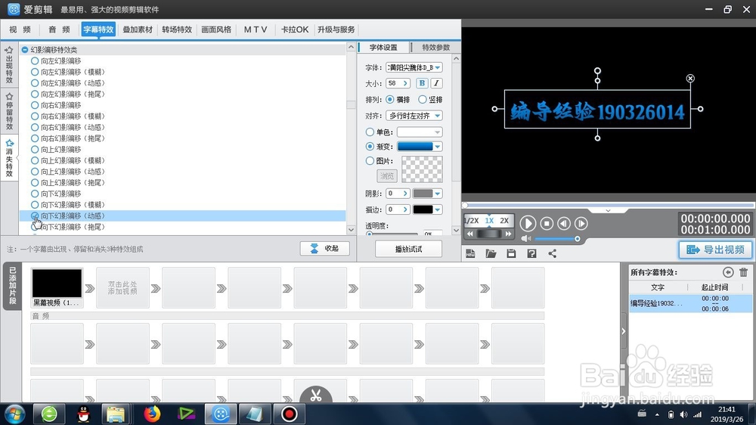
Task: Click the preview progress bar
Action: pyautogui.click(x=609, y=205)
